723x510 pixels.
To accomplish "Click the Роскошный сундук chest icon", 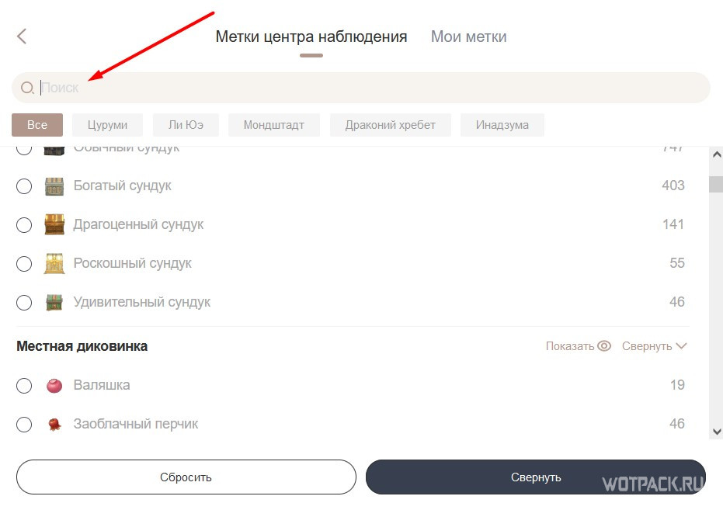I will pyautogui.click(x=54, y=263).
